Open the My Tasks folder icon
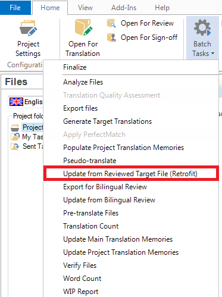This screenshot has width=222, height=297. pos(15,137)
